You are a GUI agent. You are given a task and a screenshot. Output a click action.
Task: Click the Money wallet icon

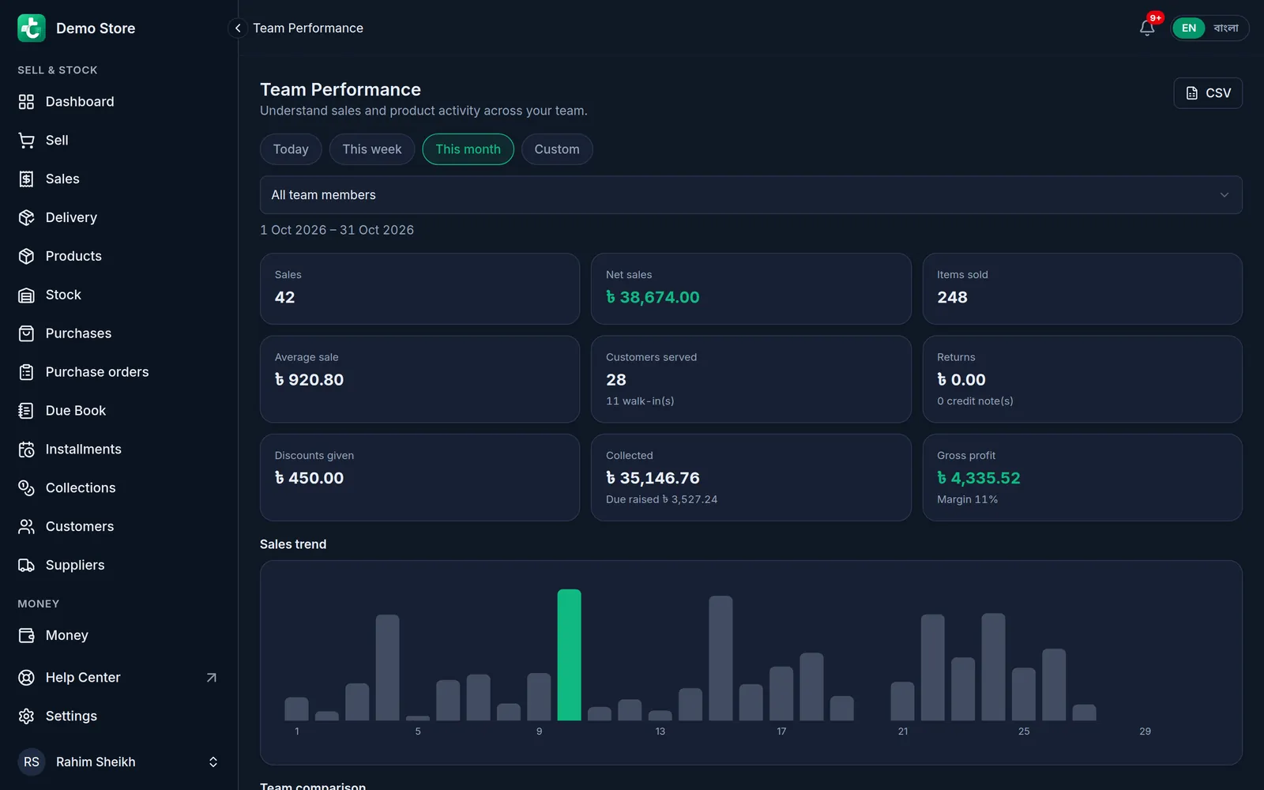click(x=26, y=636)
